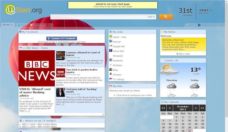Collapse the BBC News widget with minus icon
The height and width of the screenshot is (132, 228).
pos(21,48)
